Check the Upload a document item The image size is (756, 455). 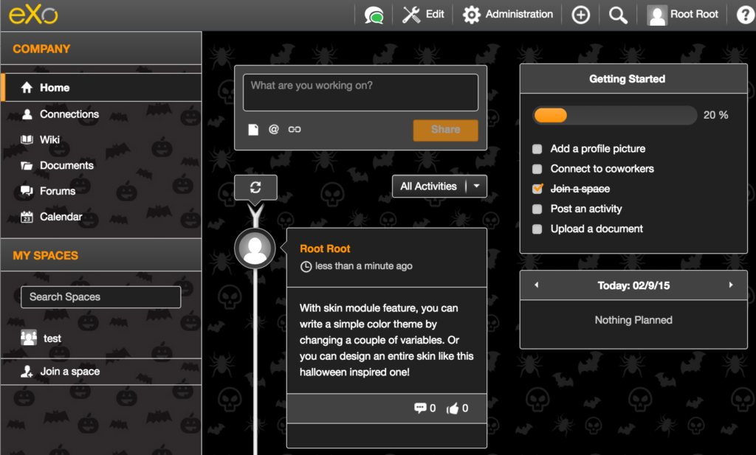coord(537,229)
